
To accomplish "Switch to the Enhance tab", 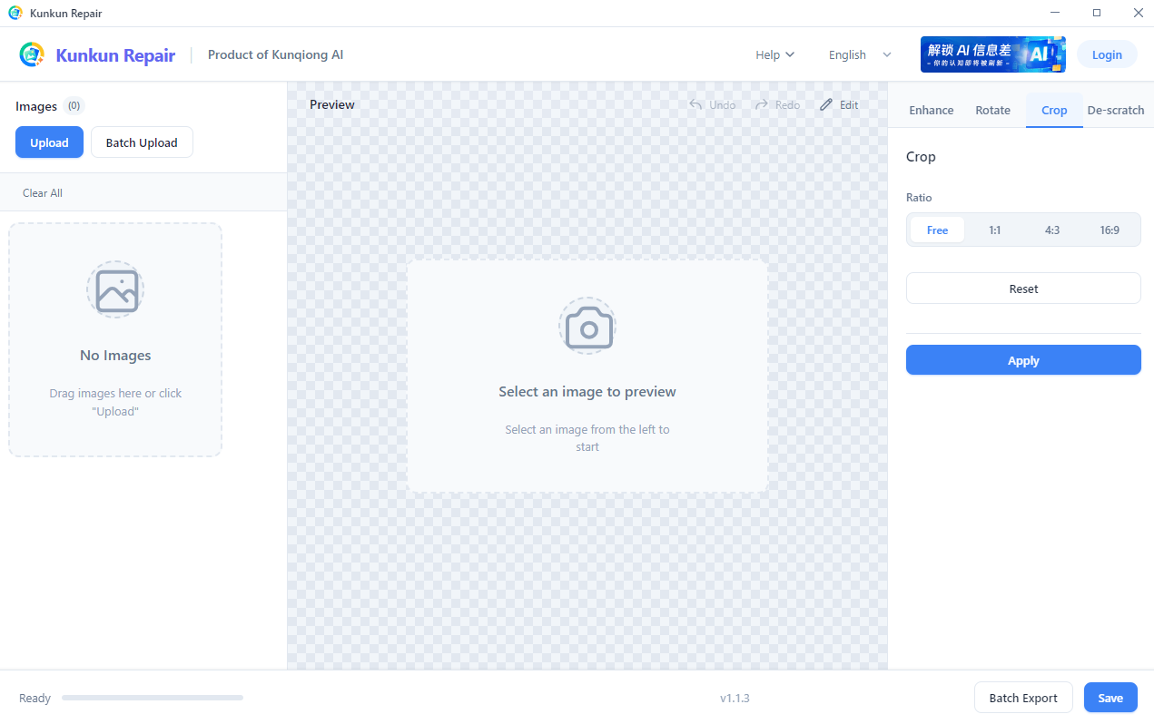I will point(931,110).
